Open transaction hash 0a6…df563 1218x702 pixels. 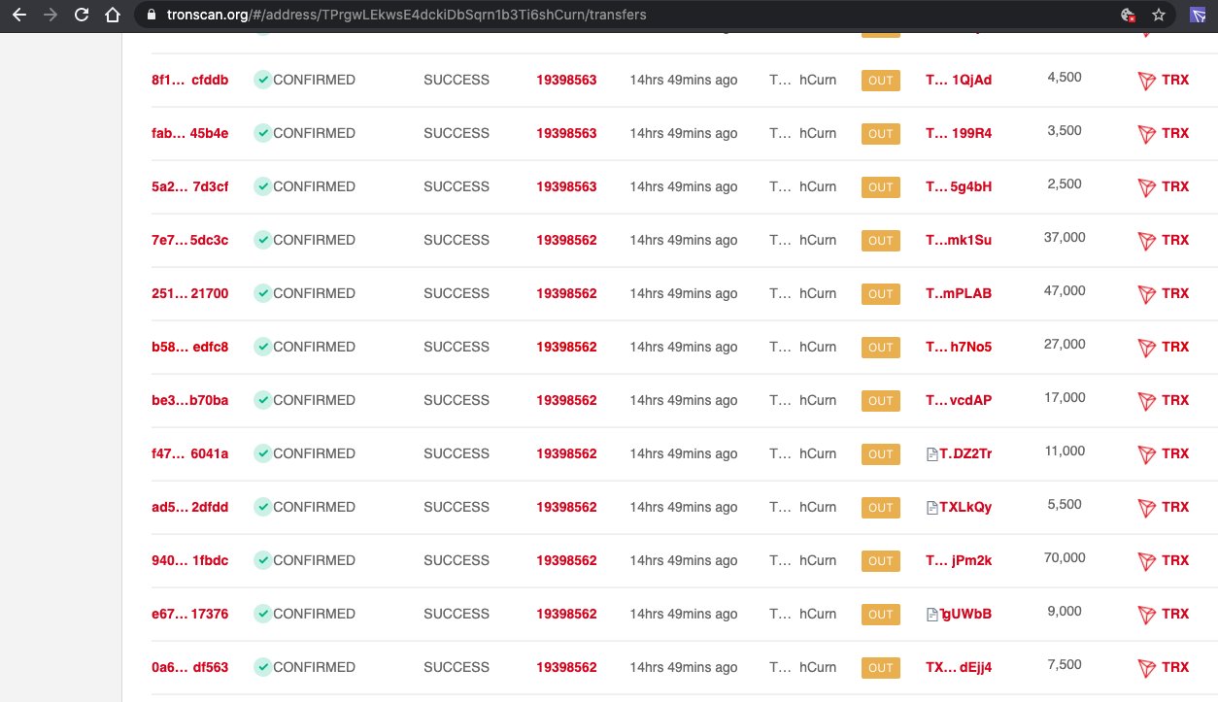pos(190,667)
